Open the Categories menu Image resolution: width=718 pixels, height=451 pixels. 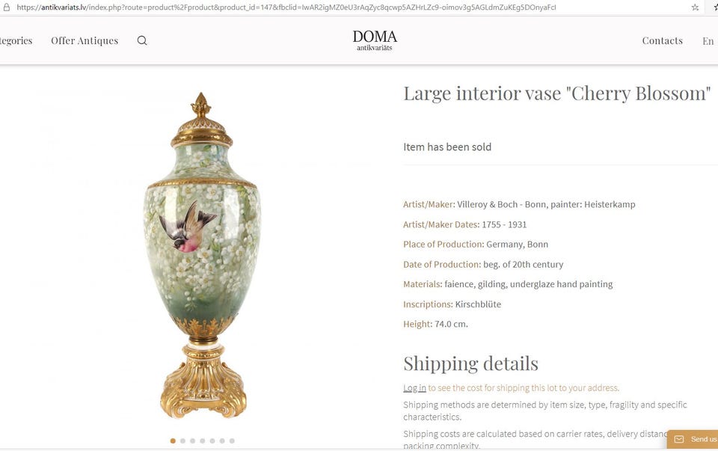click(x=16, y=40)
